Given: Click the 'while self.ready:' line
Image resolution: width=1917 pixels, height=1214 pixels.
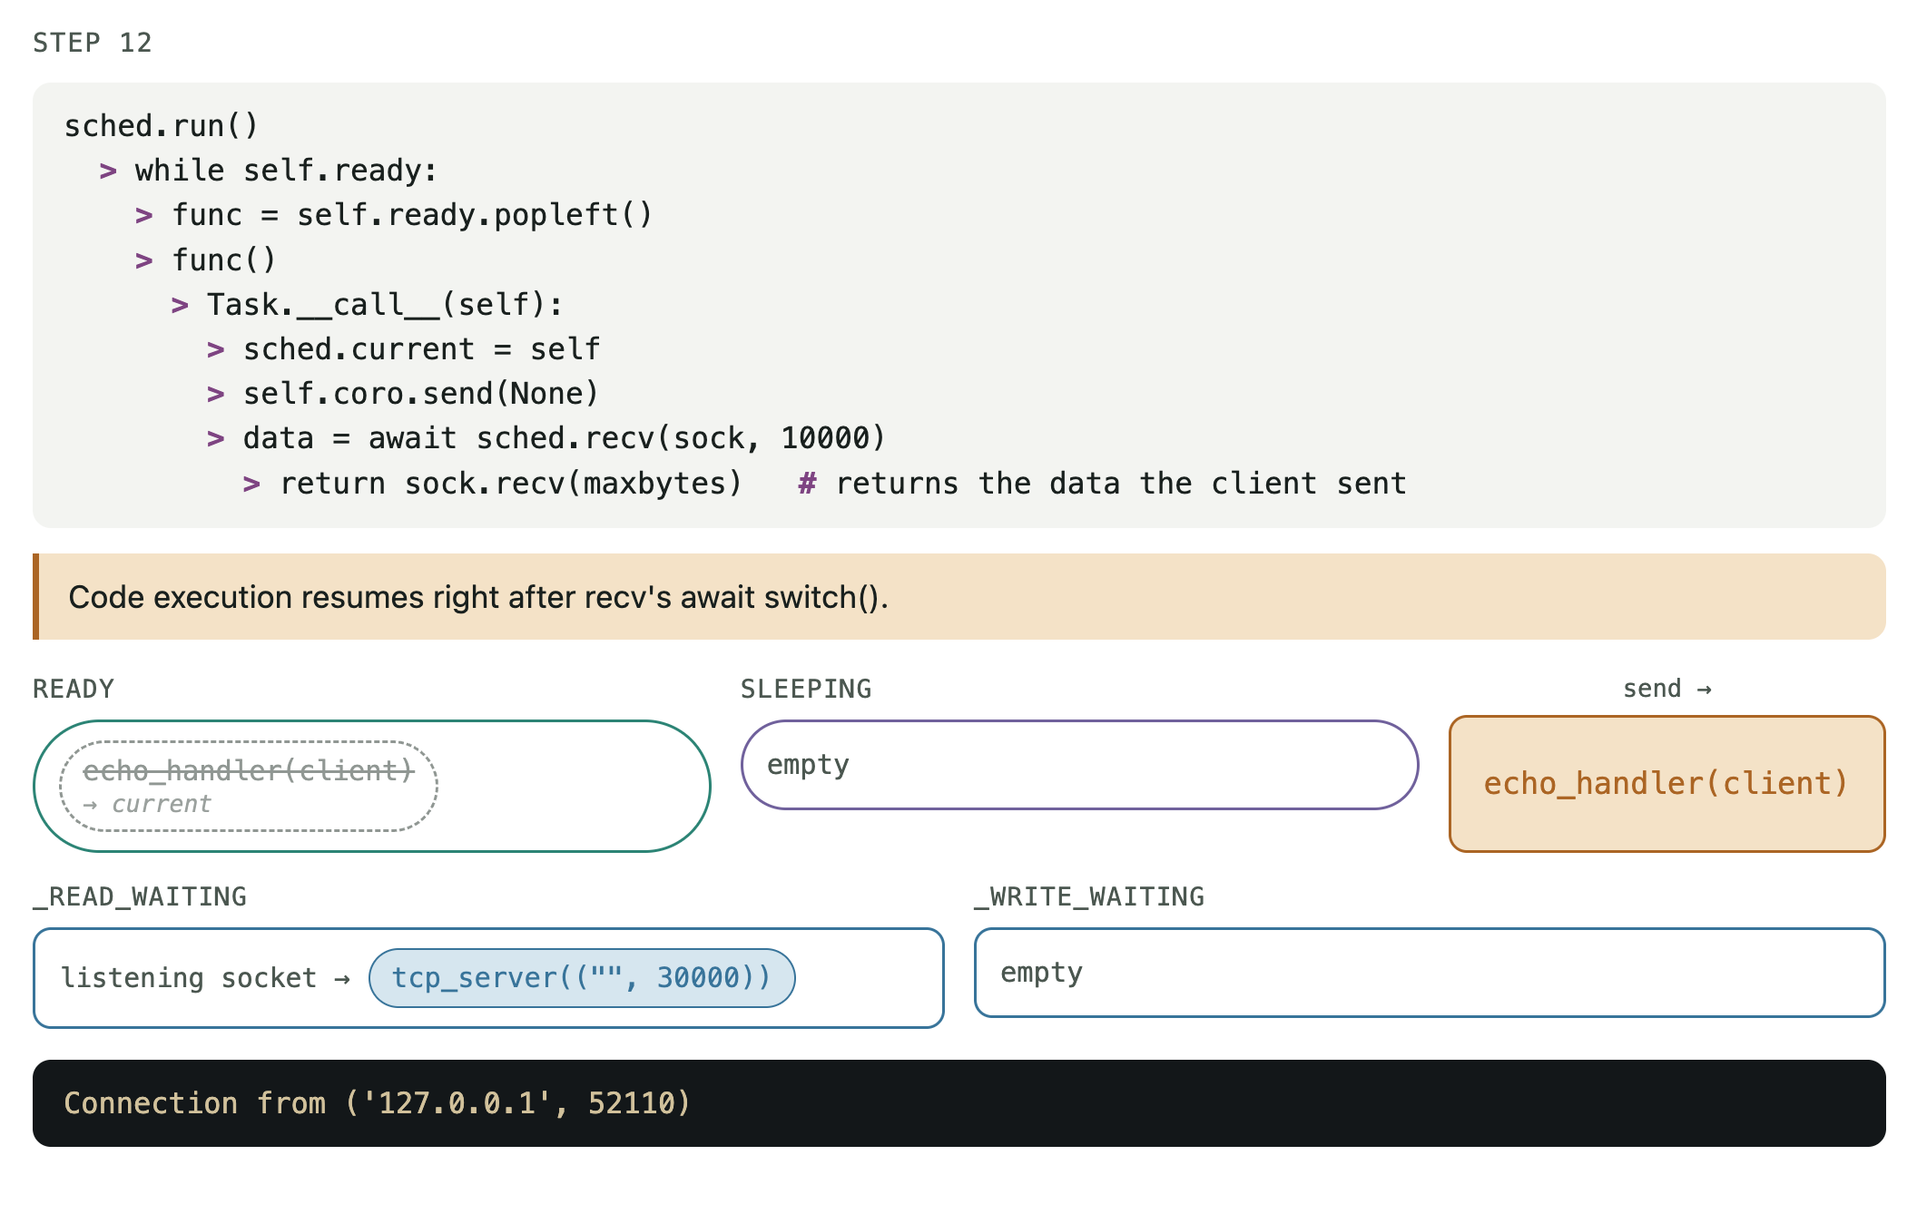Looking at the screenshot, I should click(286, 171).
